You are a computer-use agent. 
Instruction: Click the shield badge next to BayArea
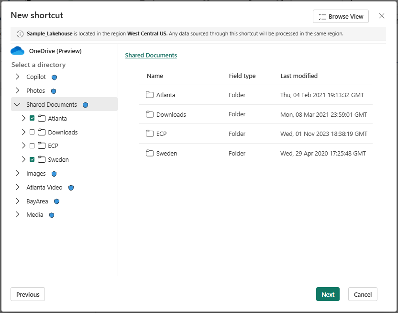click(56, 201)
